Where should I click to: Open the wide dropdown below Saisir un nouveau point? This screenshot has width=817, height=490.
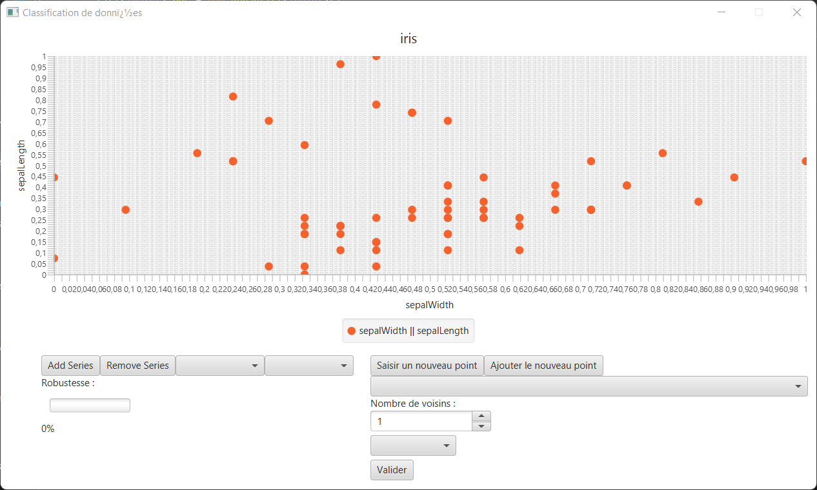pos(589,386)
